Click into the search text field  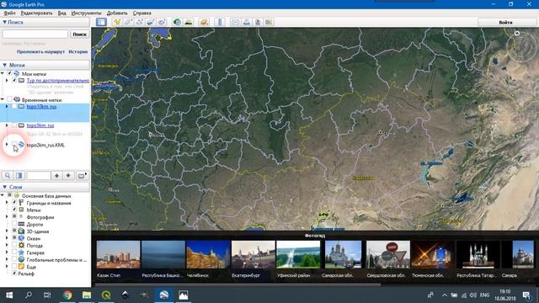pos(35,34)
